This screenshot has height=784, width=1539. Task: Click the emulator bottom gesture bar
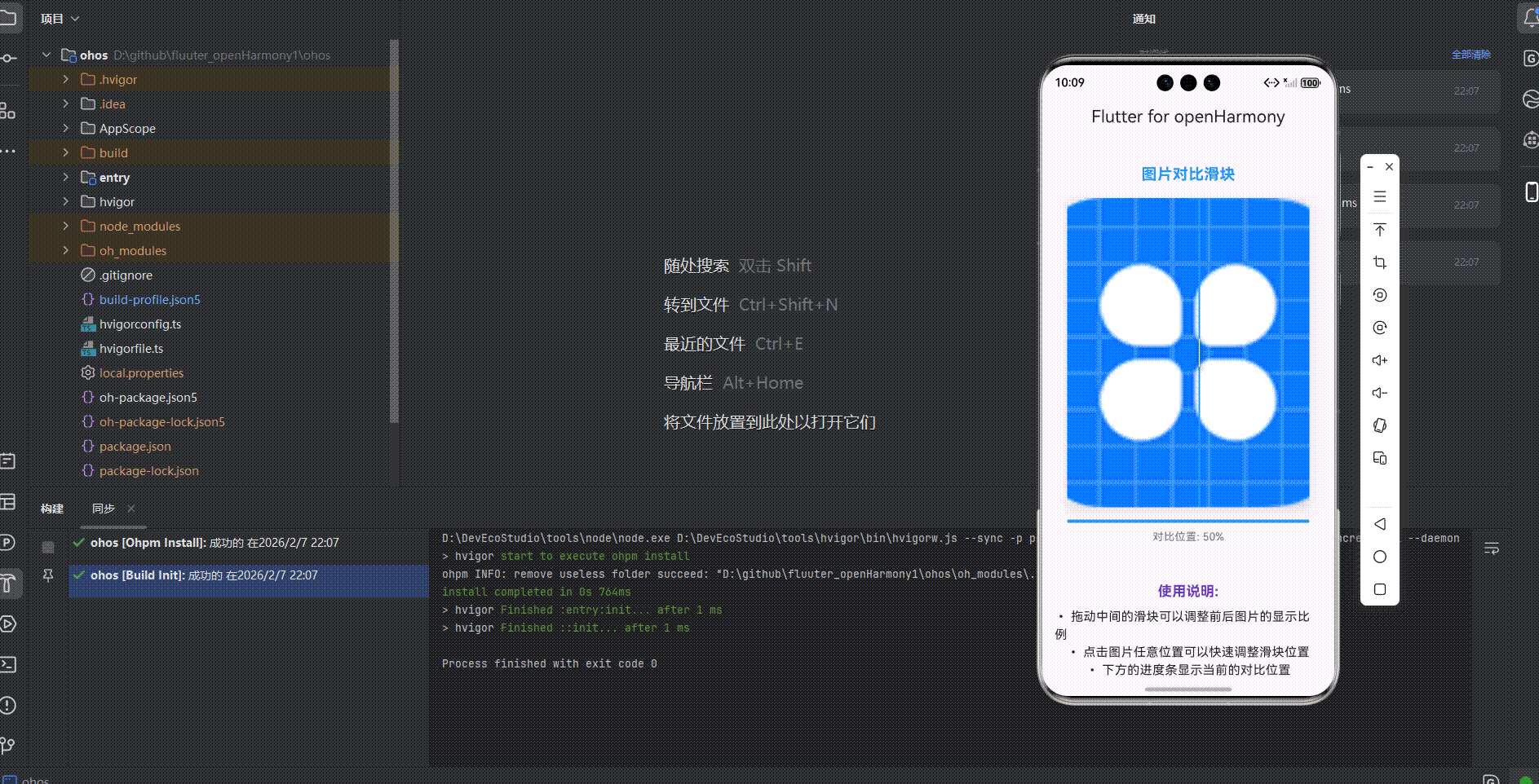1188,689
